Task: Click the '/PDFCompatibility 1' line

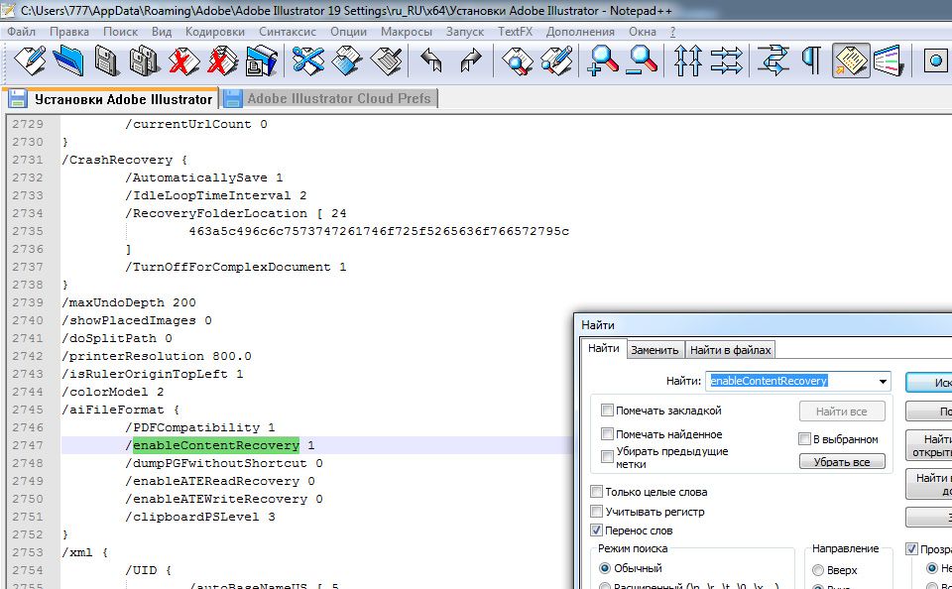Action: point(200,427)
